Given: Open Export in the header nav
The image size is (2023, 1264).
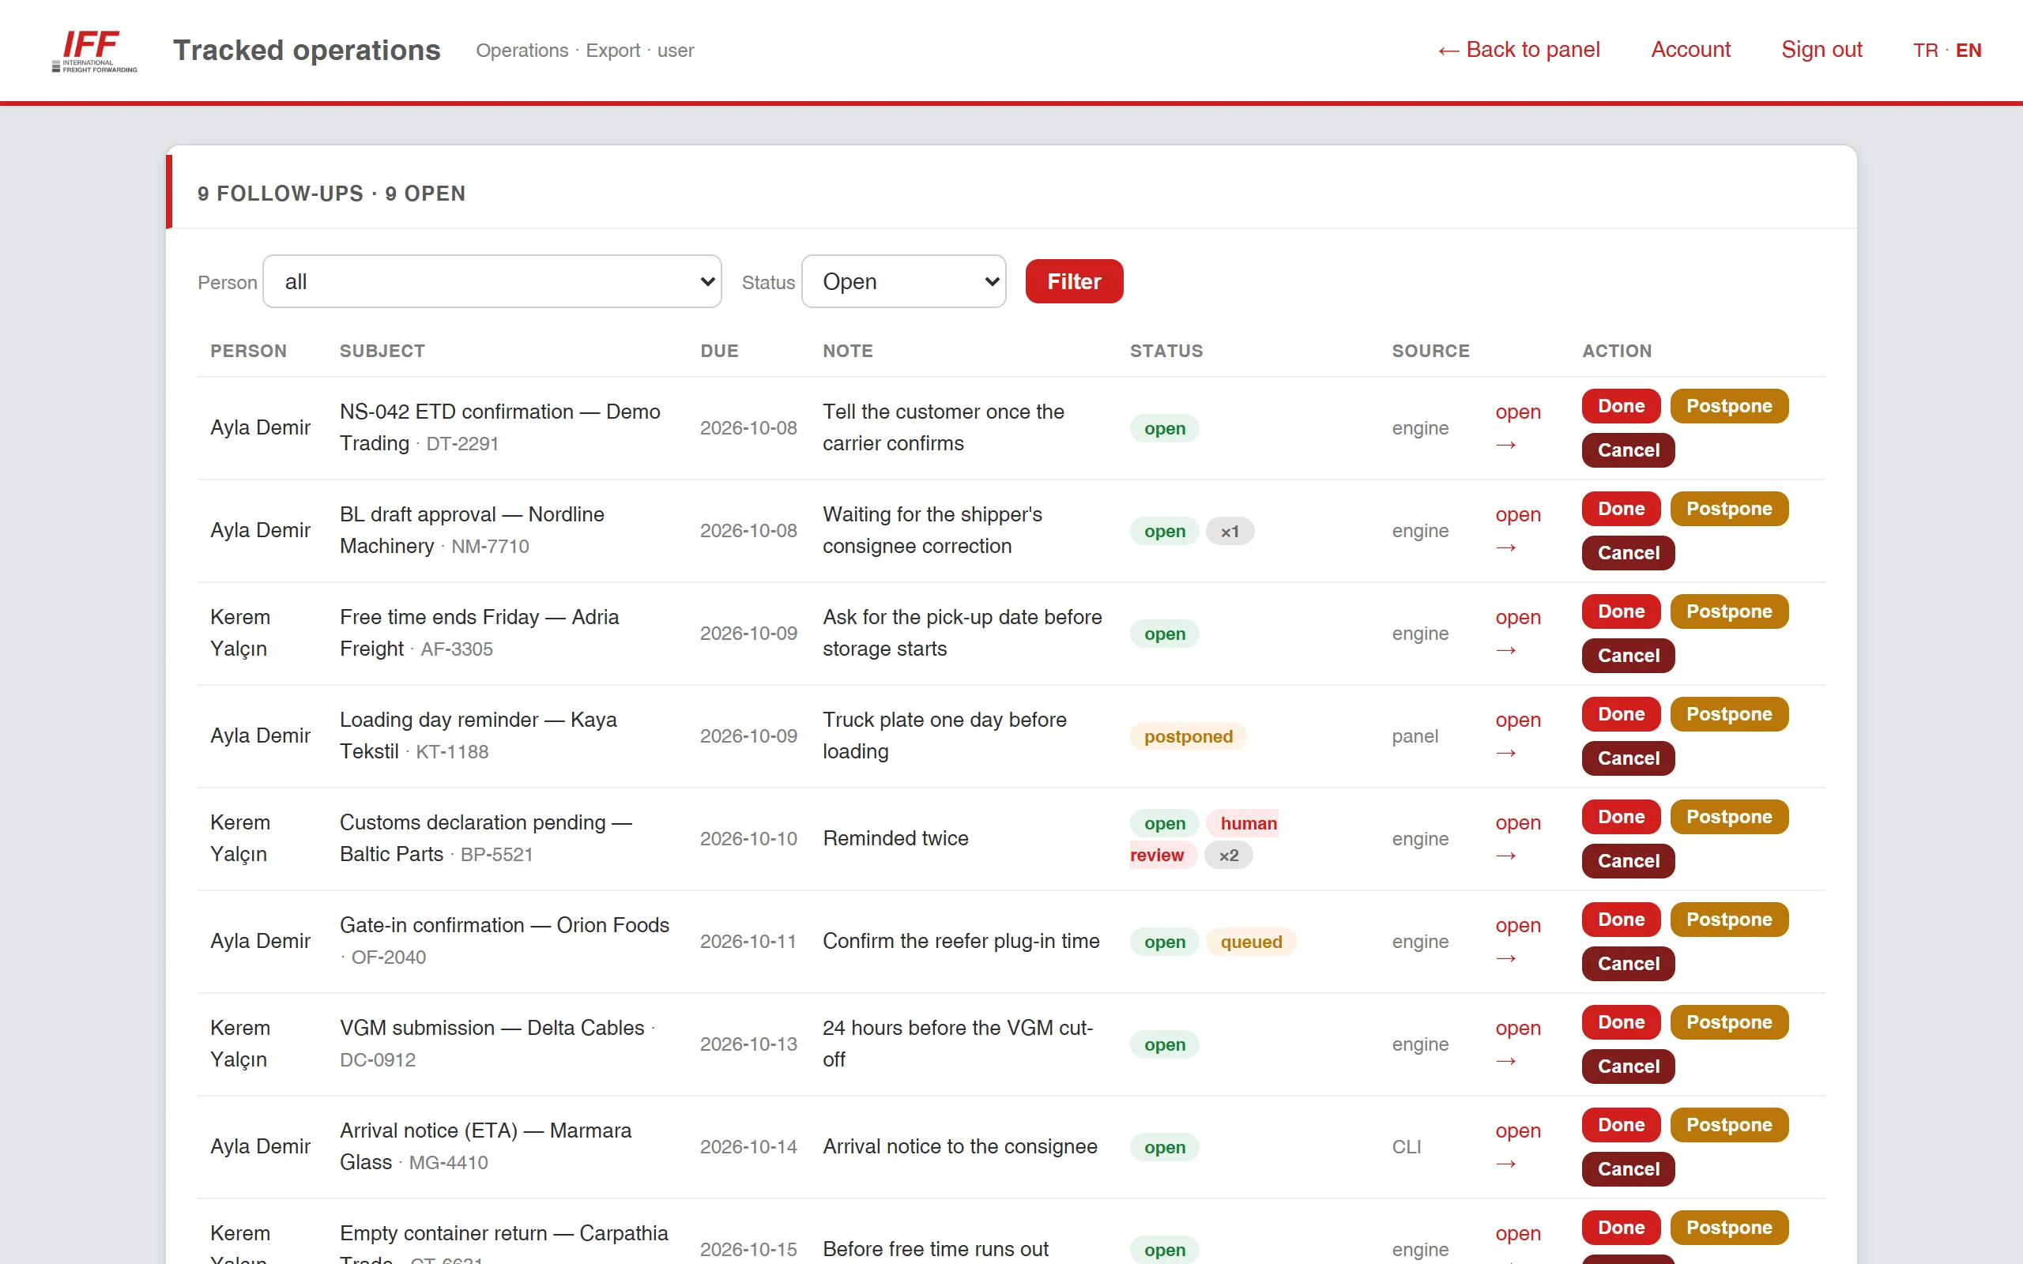Looking at the screenshot, I should click(612, 50).
